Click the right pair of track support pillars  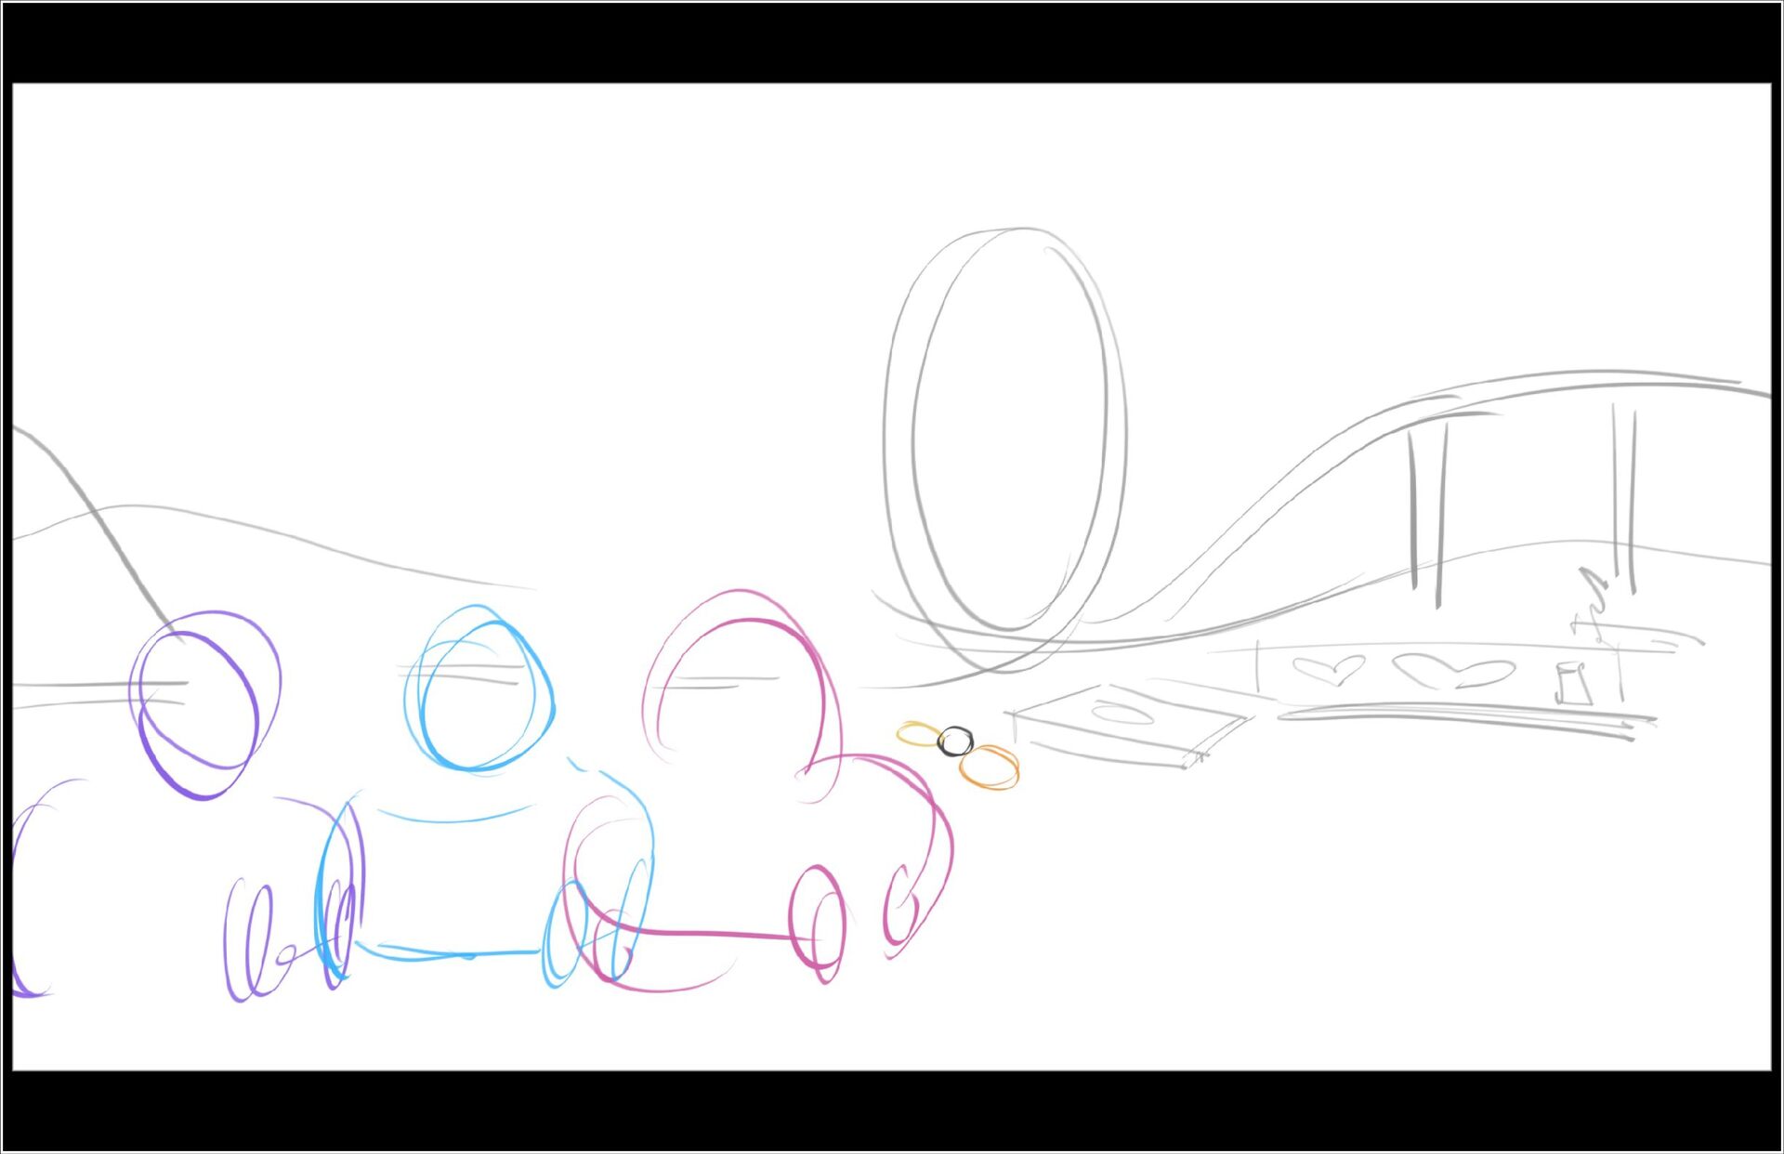pos(1623,497)
